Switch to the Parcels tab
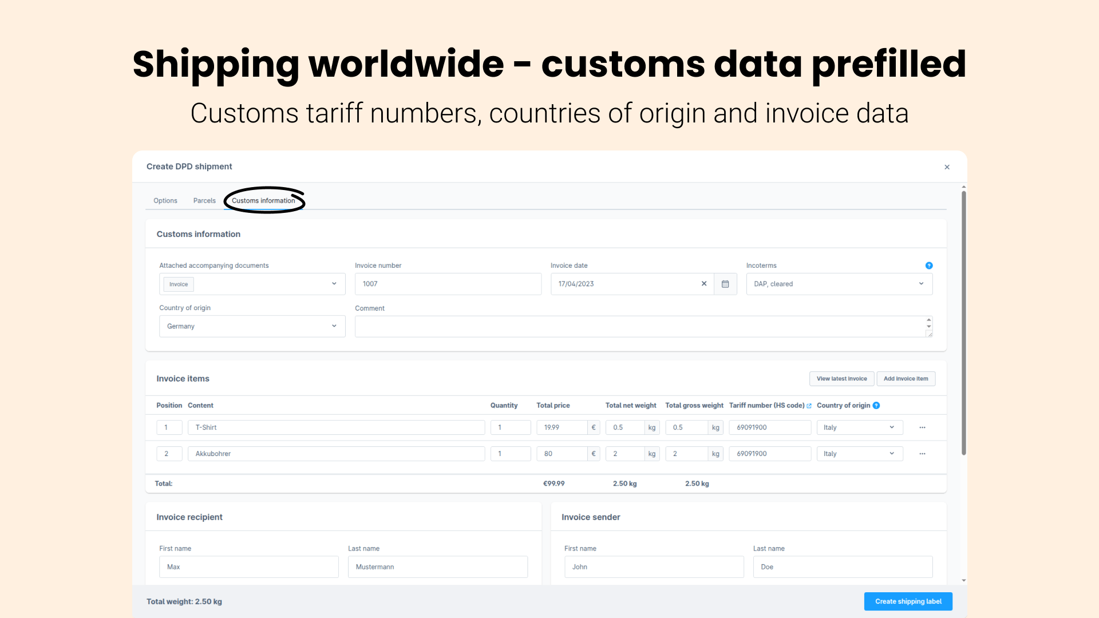 pyautogui.click(x=204, y=201)
